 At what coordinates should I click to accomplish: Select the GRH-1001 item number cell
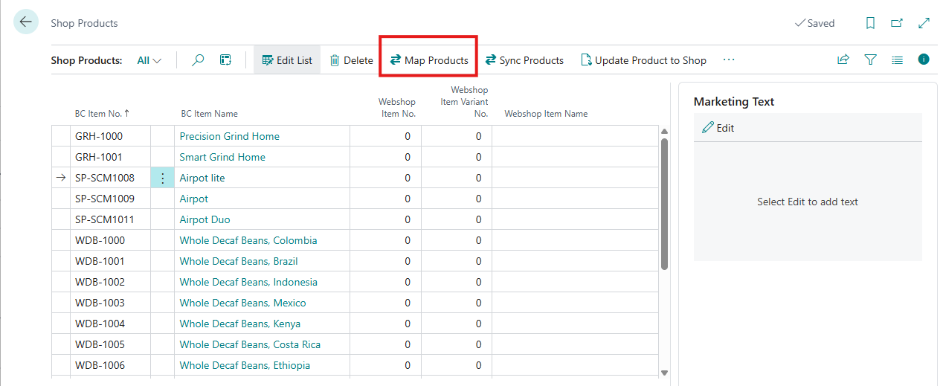click(110, 157)
